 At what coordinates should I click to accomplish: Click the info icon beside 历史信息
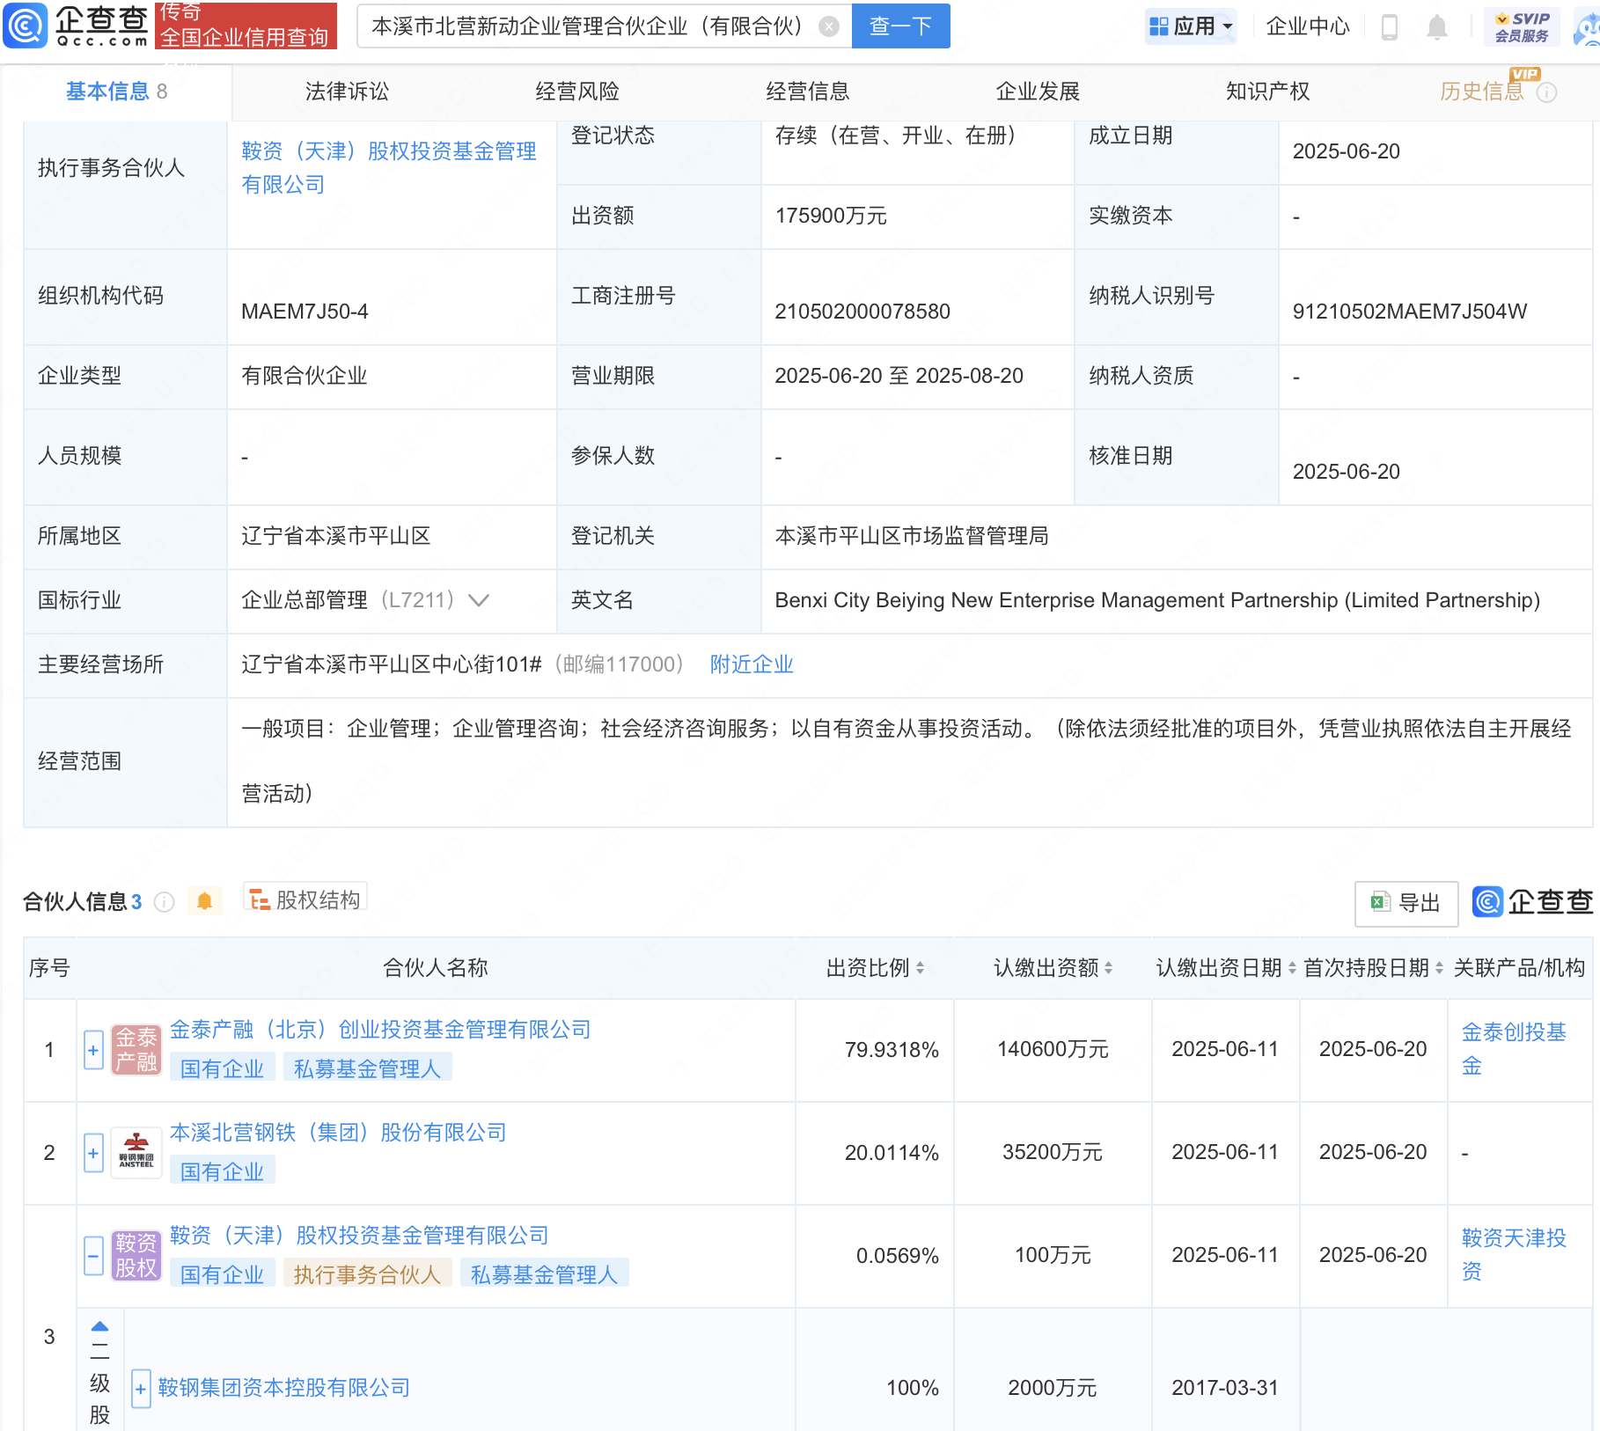point(1546,92)
